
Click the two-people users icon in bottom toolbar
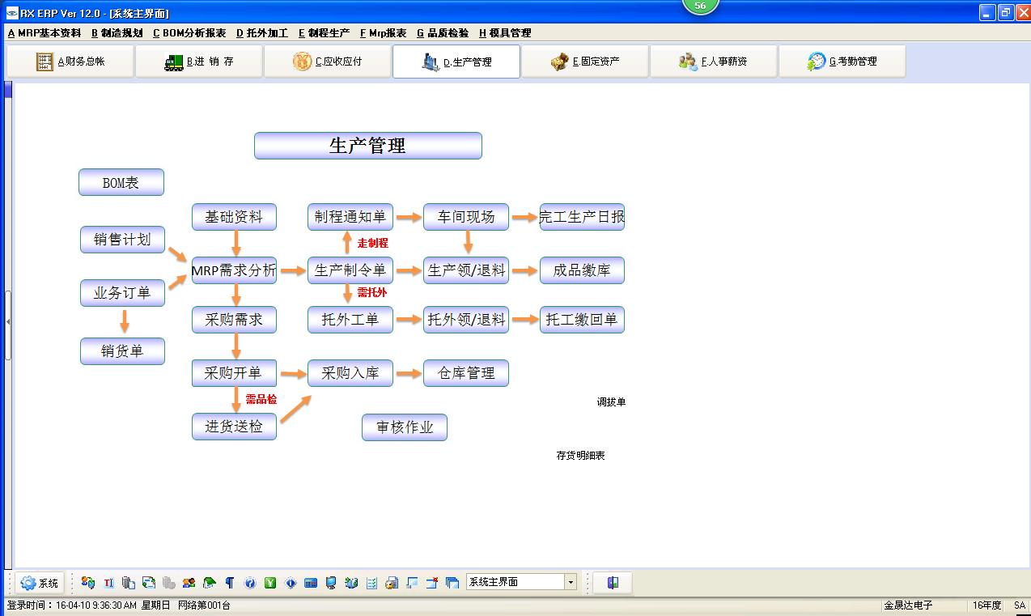189,583
